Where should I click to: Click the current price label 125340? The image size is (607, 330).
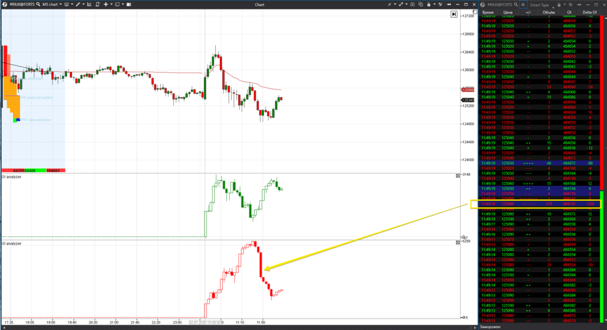click(x=468, y=100)
